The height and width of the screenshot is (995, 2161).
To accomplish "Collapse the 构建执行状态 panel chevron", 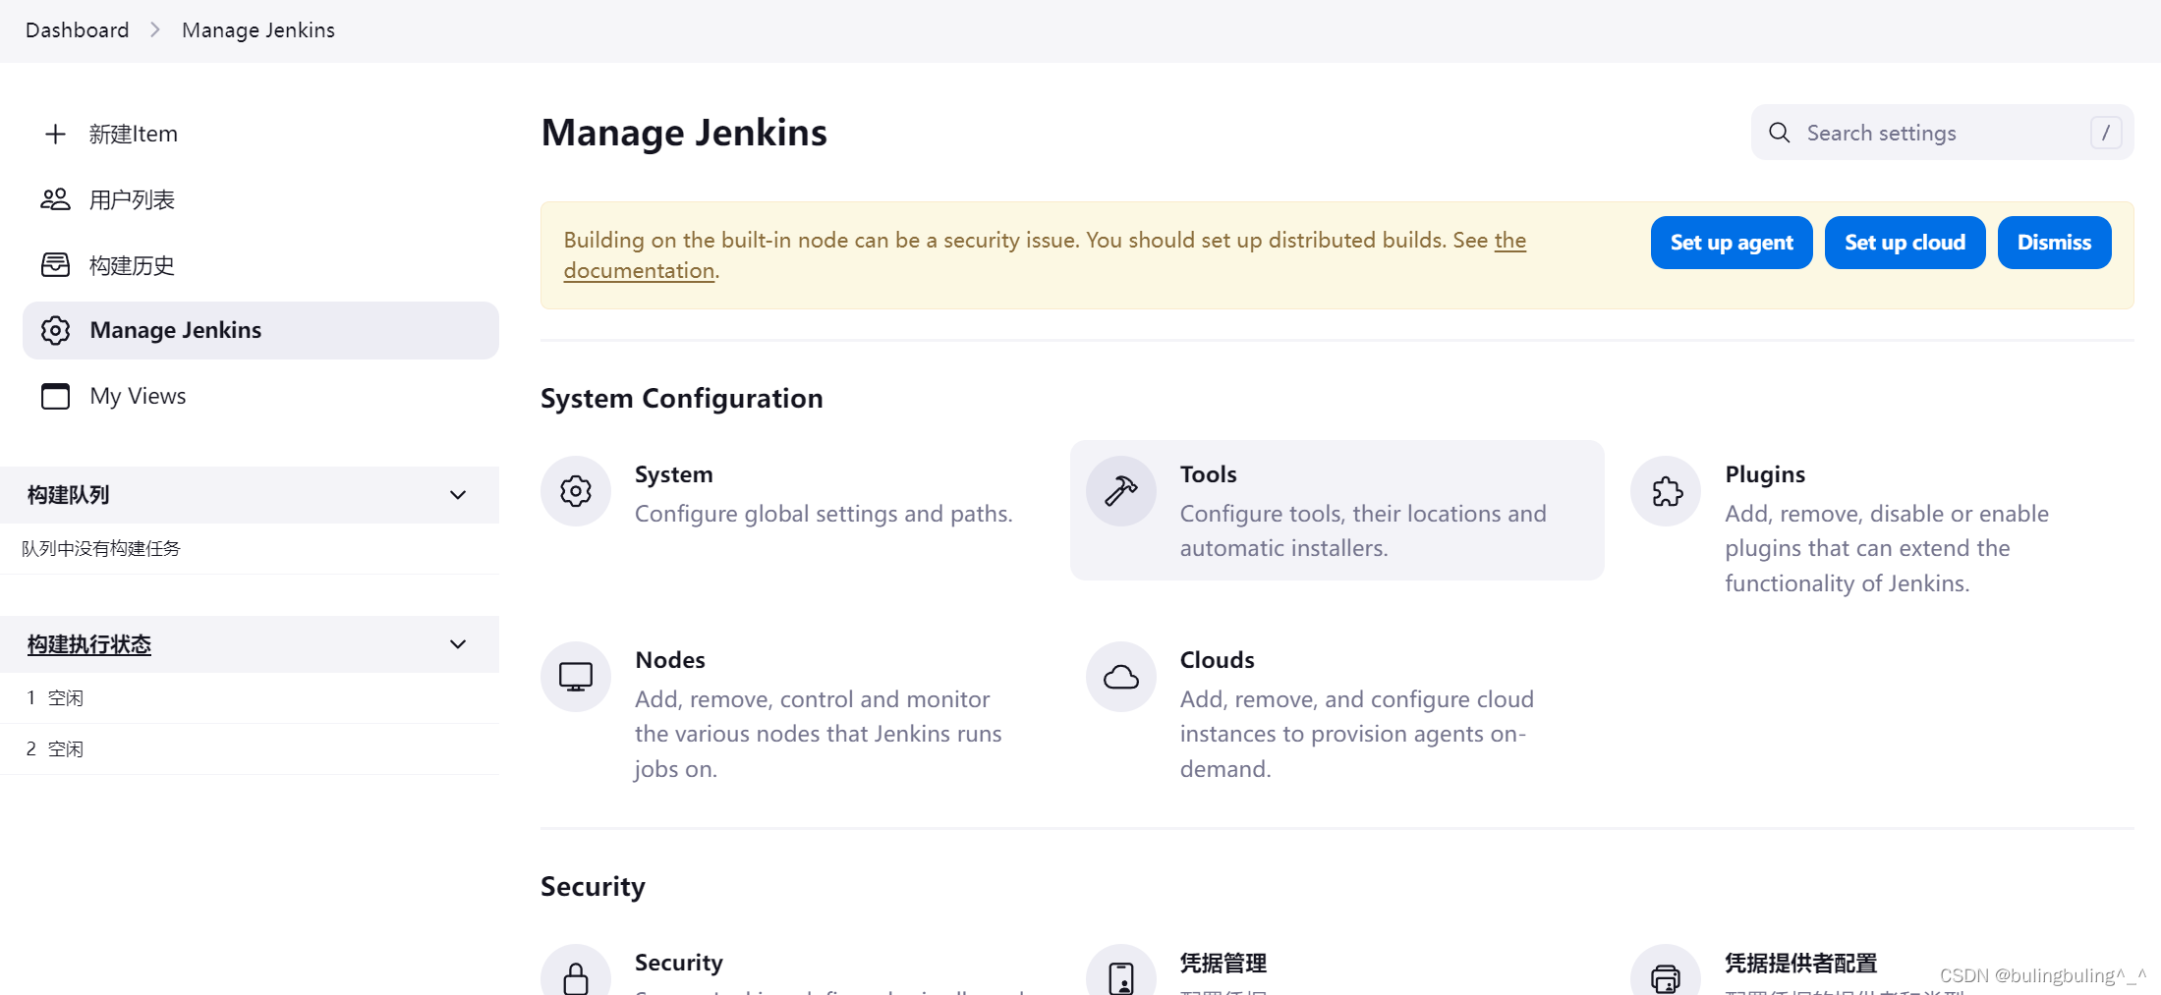I will (458, 644).
